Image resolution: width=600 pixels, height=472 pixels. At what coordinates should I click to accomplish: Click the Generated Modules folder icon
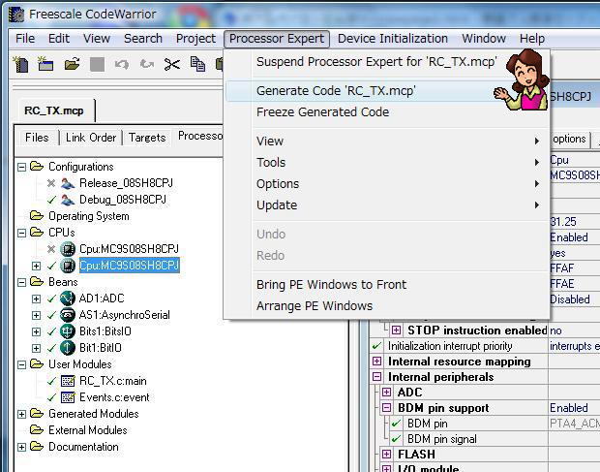(x=37, y=414)
